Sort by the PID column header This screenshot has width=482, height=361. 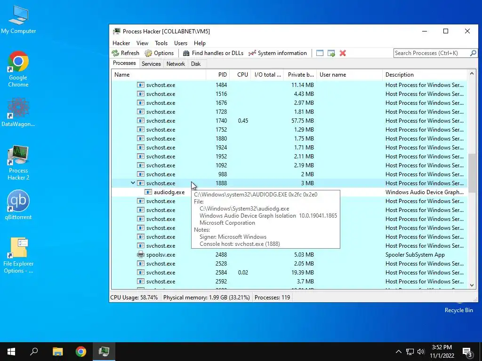point(217,75)
